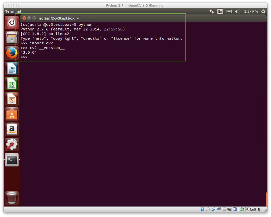Toggle the English keyboard layout indicator
The height and width of the screenshot is (217, 271).
point(220,11)
